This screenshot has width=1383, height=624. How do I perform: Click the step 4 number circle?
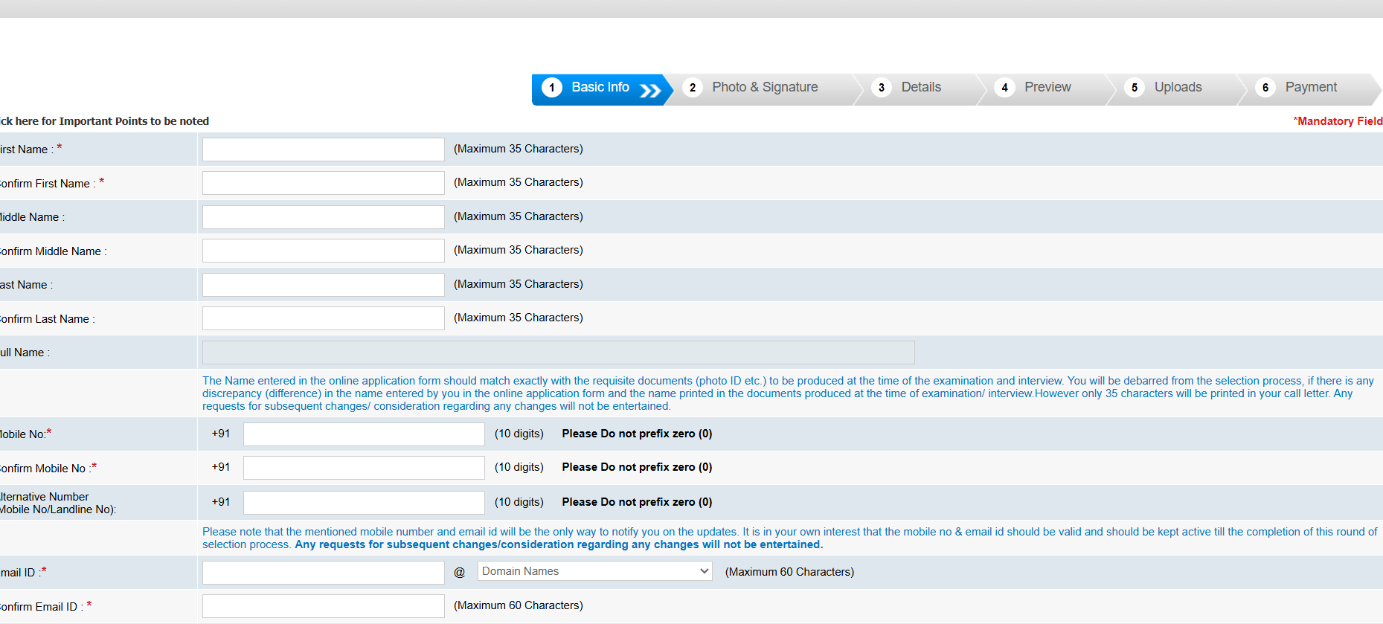(1005, 88)
